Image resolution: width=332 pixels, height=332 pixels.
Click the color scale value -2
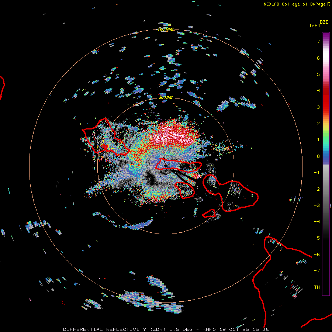point(317,189)
